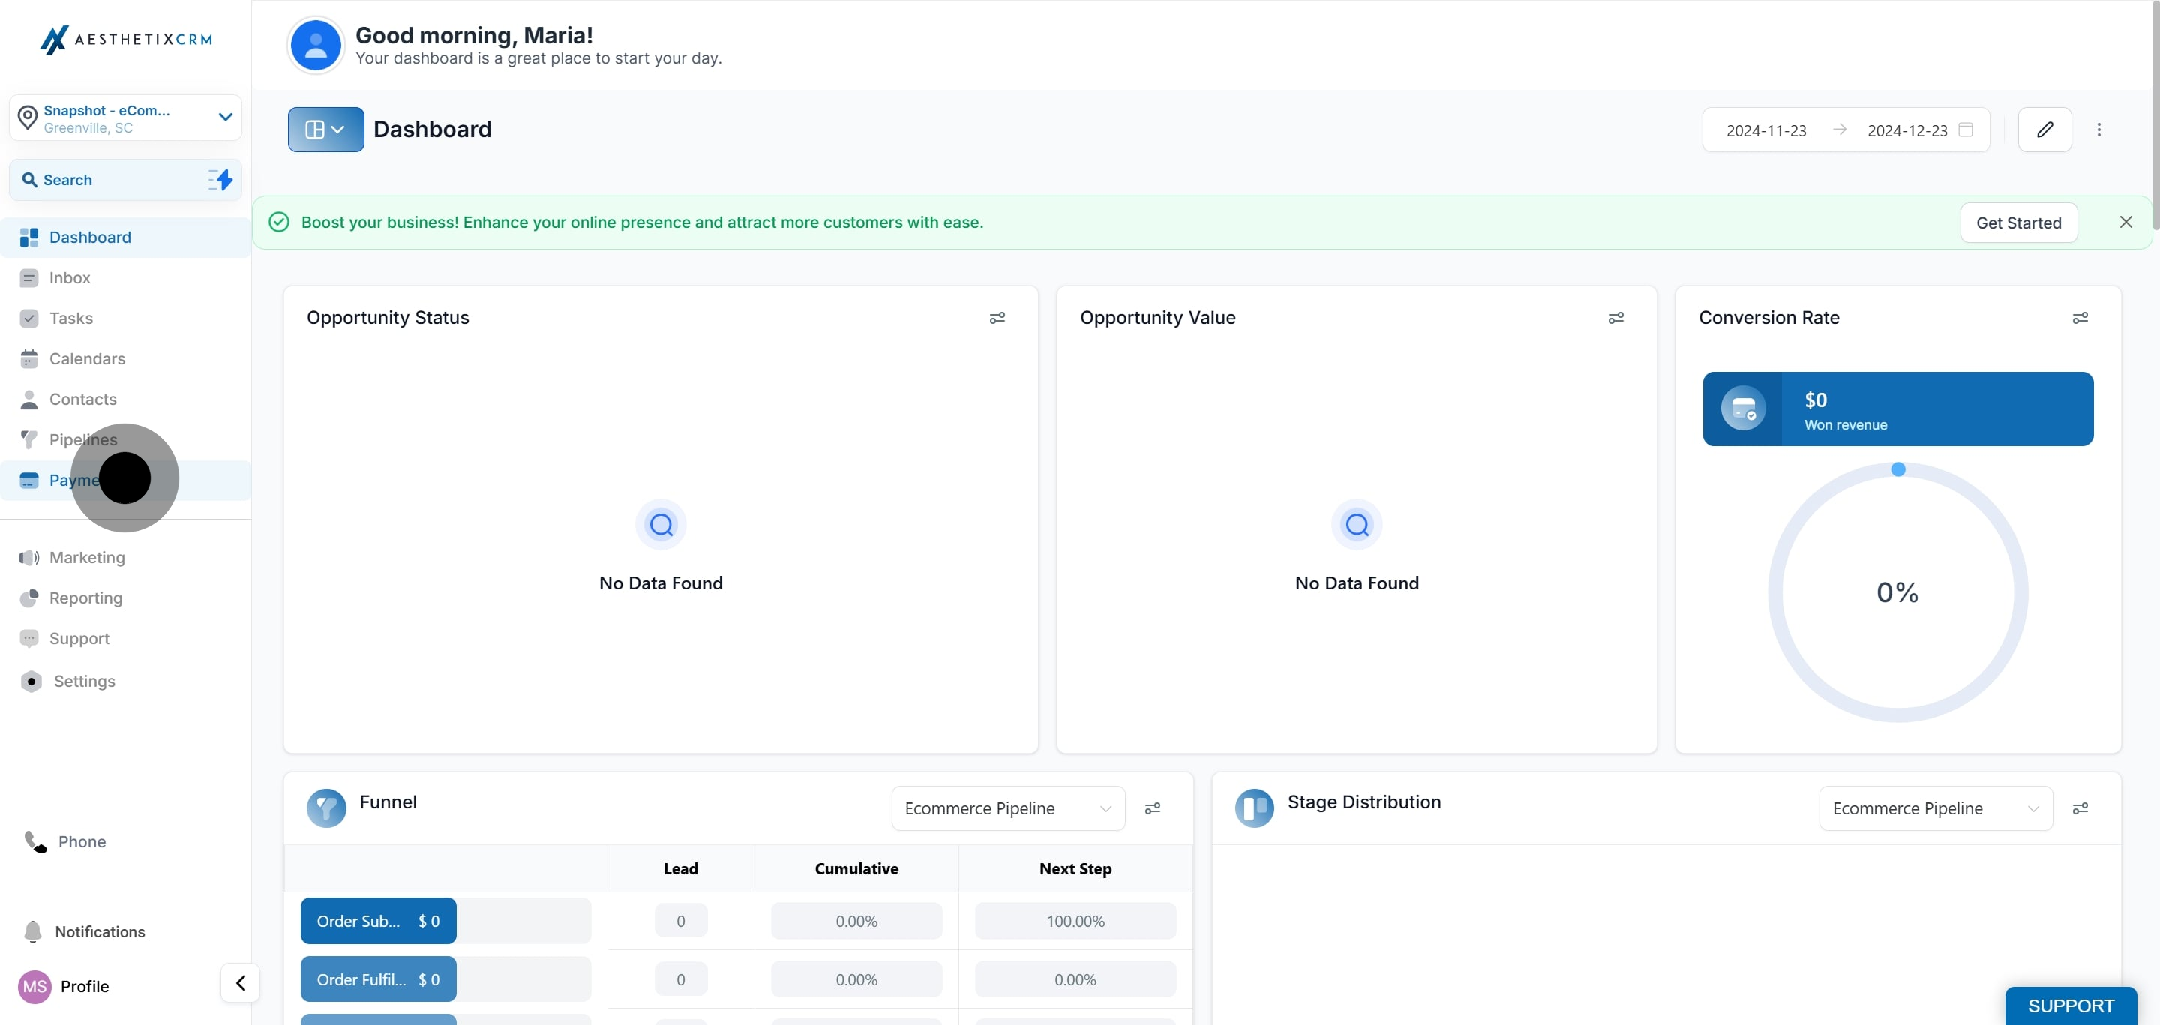Open the Funnel widget settings icon
Image resolution: width=2160 pixels, height=1025 pixels.
[1152, 808]
